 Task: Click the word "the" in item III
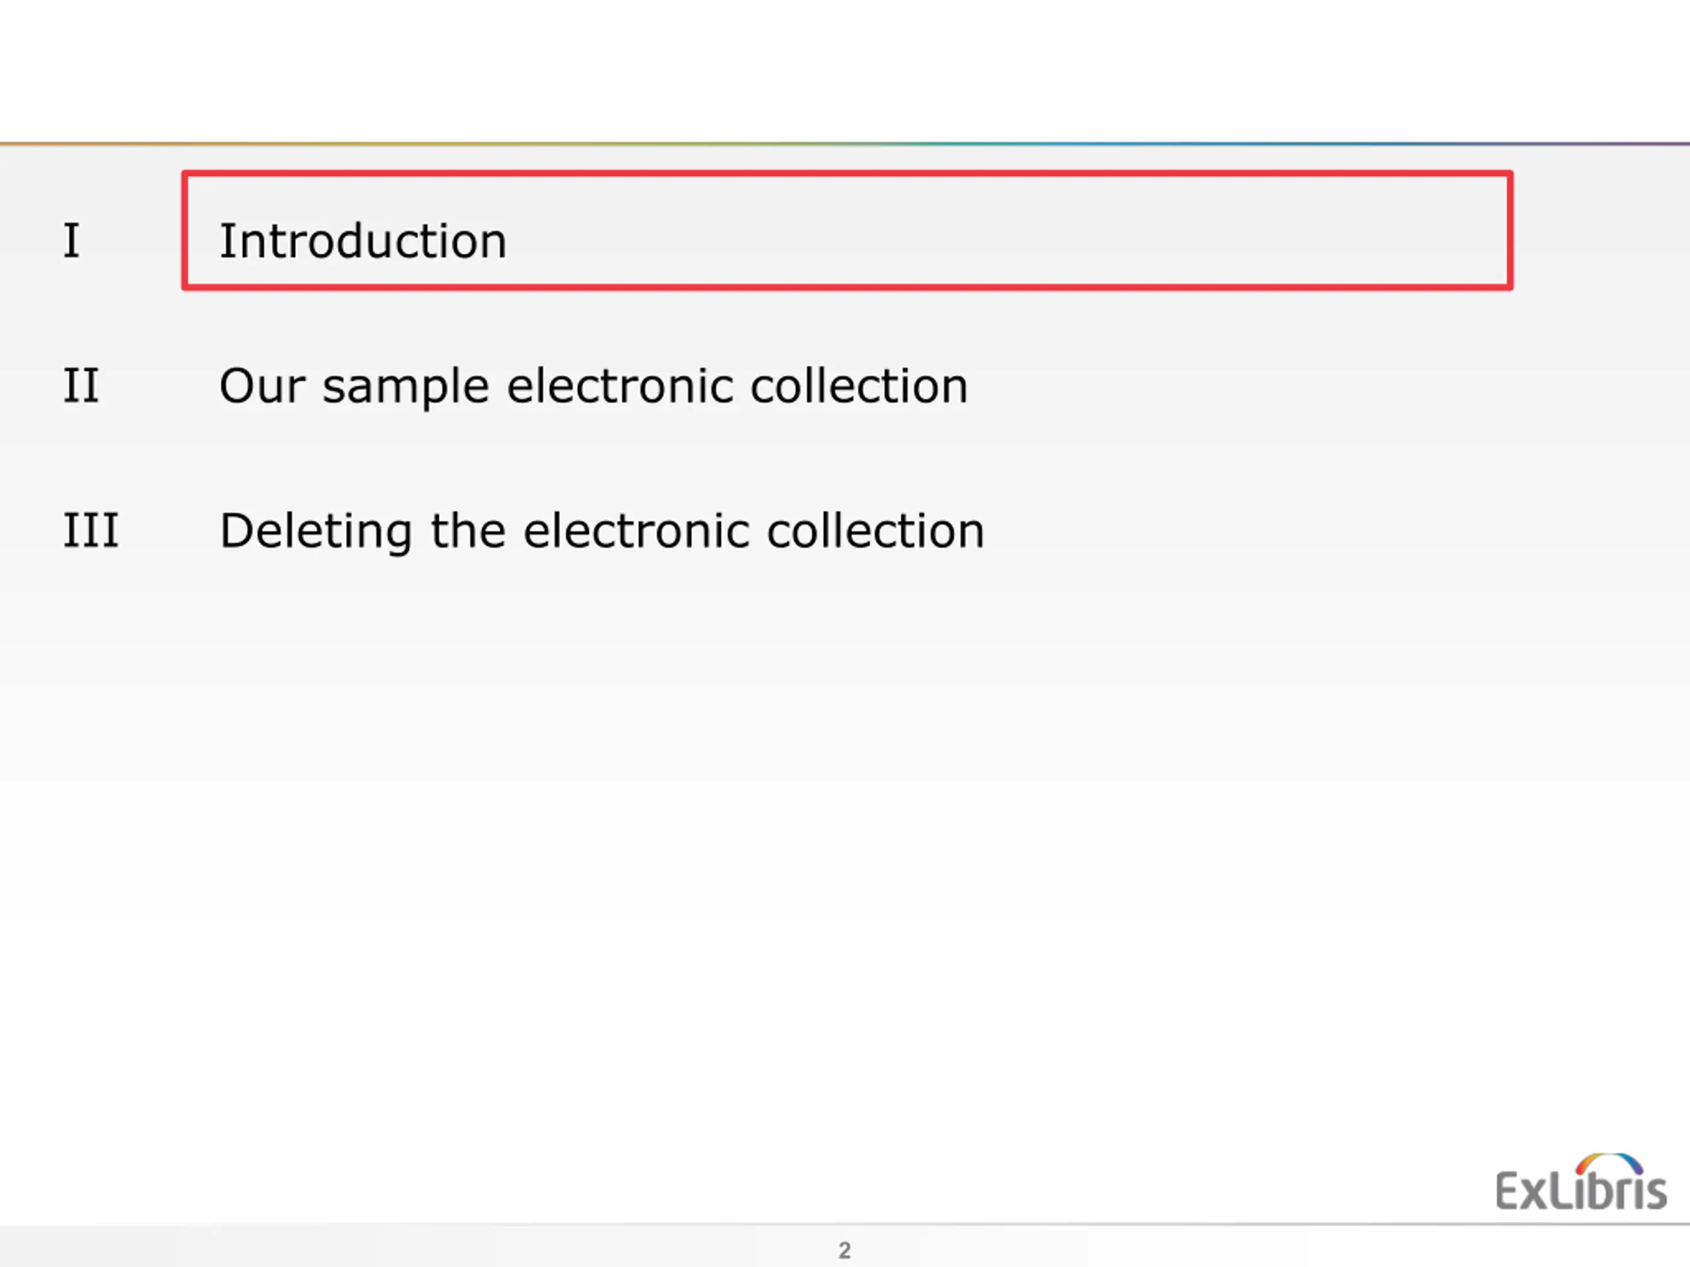467,529
